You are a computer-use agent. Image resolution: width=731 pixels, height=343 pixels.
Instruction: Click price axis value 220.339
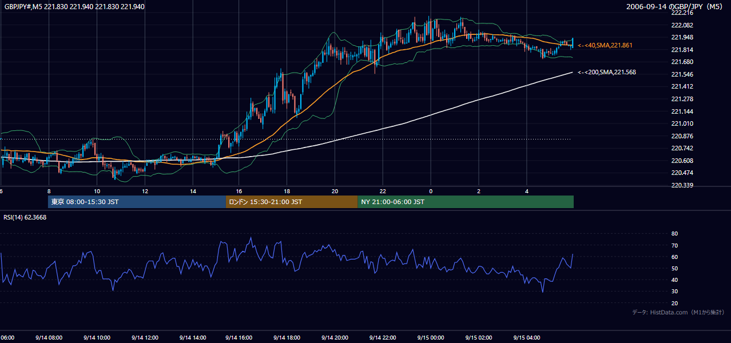[682, 185]
